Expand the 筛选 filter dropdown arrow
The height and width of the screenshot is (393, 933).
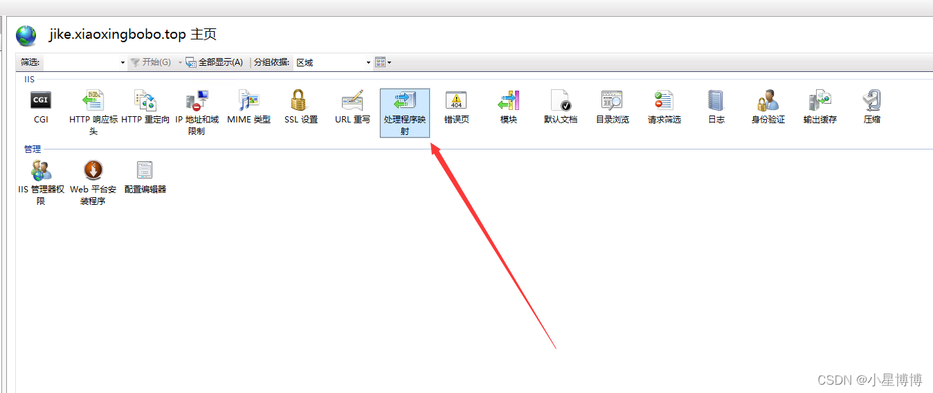click(x=123, y=62)
